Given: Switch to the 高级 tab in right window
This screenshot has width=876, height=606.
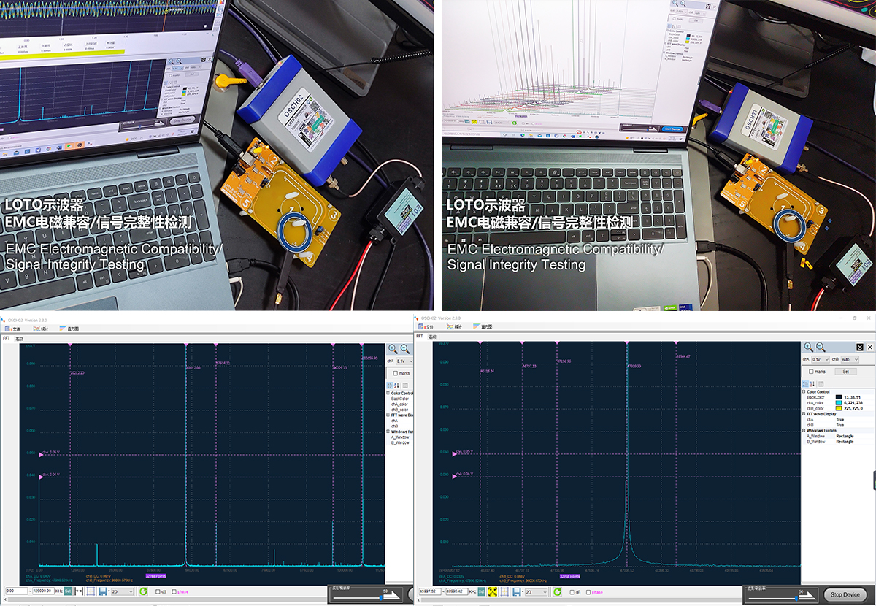Looking at the screenshot, I should tap(432, 337).
